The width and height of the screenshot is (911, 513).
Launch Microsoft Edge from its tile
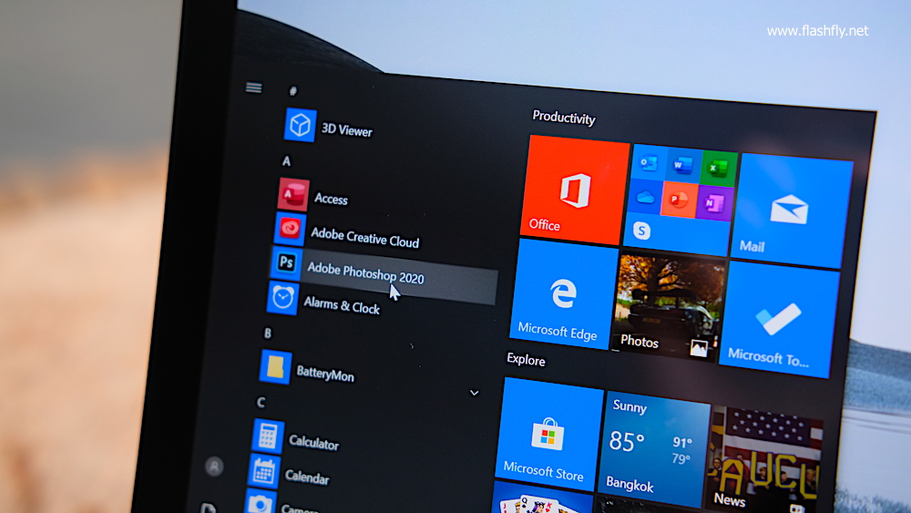point(561,294)
